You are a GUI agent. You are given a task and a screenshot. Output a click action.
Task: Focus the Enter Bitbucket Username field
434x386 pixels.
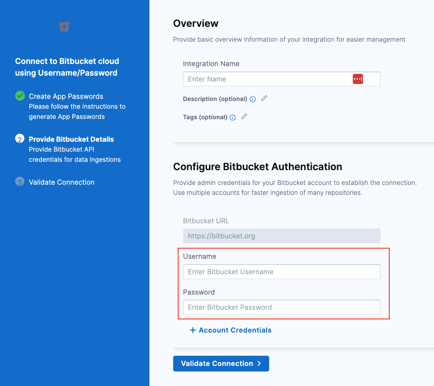click(282, 272)
